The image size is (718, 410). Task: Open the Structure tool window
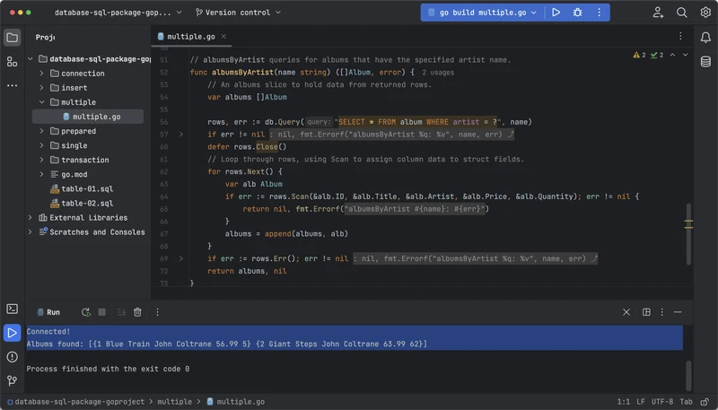pos(13,61)
